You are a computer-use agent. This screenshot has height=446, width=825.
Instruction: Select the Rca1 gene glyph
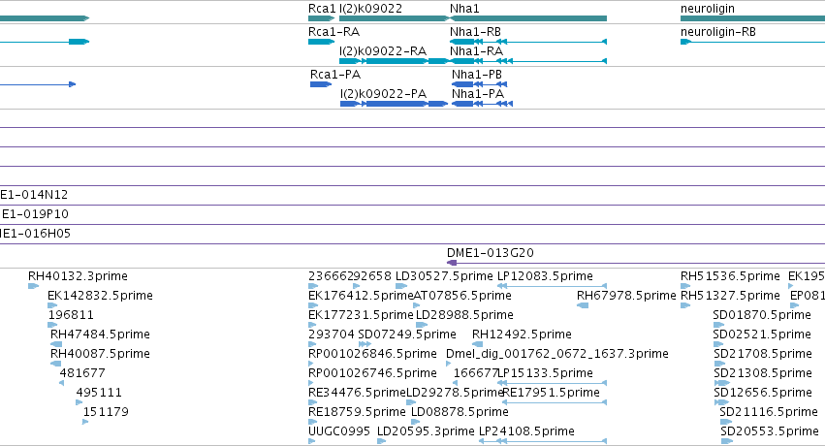322,18
